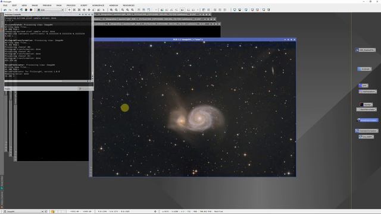381x214 pixels.
Task: Open the SCRIPT menu
Action: tap(83, 5)
